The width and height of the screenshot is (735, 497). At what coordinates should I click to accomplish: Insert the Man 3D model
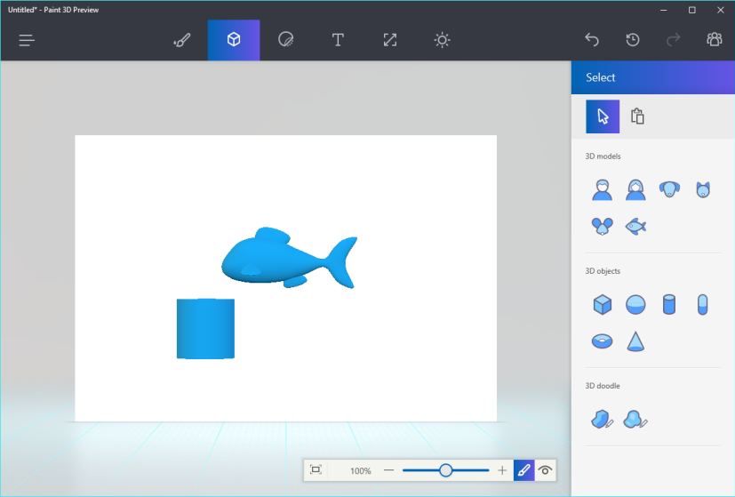pyautogui.click(x=602, y=190)
